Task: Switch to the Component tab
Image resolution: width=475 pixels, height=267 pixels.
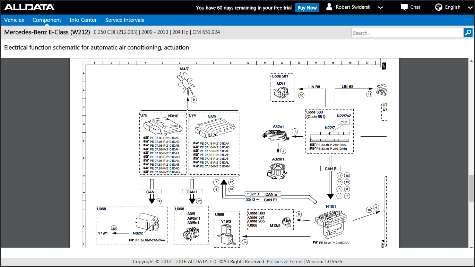Action: coord(47,20)
